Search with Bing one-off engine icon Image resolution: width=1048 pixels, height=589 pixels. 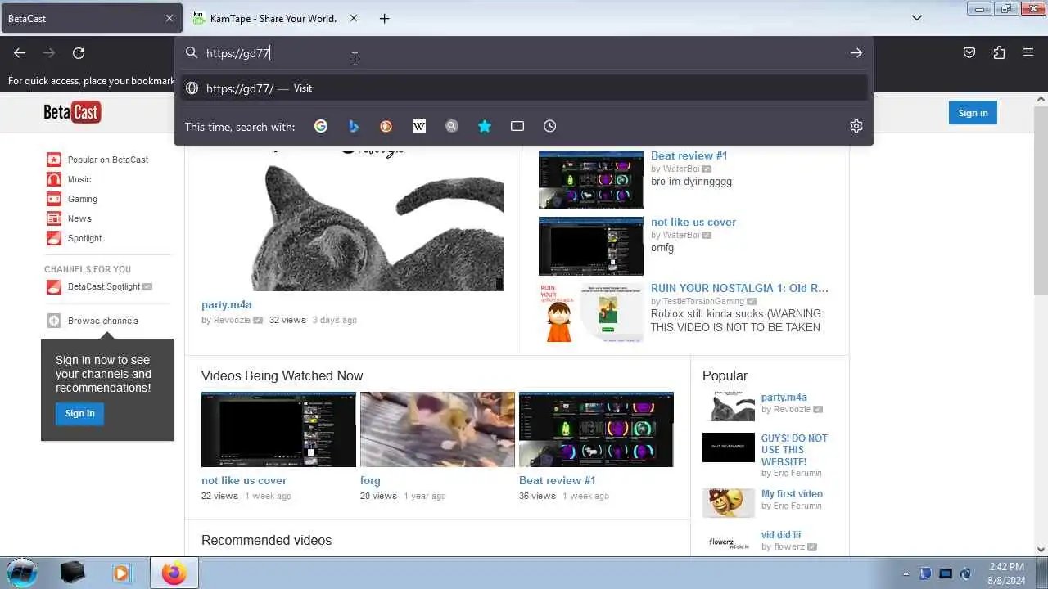(x=354, y=126)
